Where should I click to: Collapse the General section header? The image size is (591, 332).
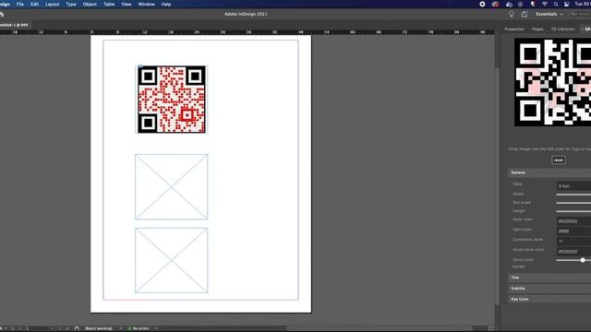pyautogui.click(x=549, y=172)
